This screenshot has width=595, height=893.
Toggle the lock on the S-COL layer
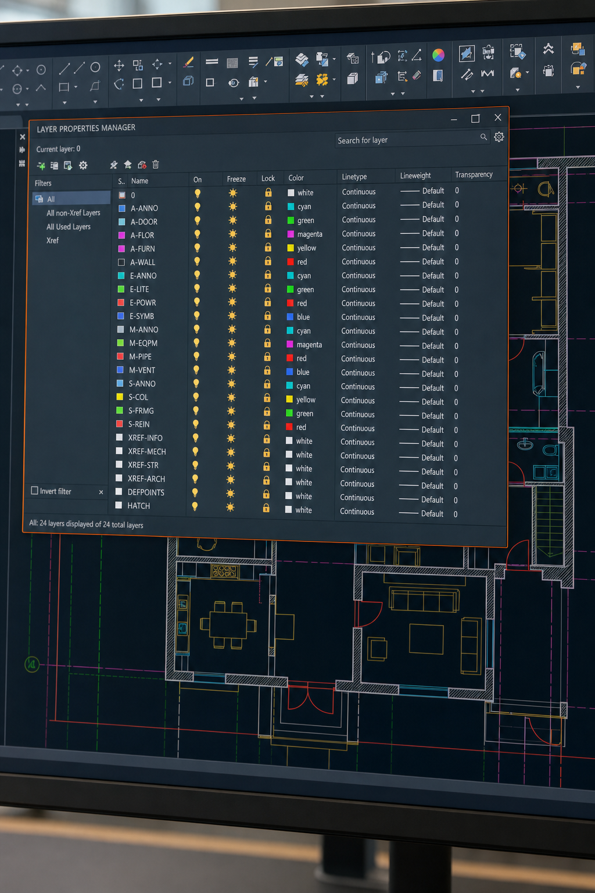coord(267,398)
